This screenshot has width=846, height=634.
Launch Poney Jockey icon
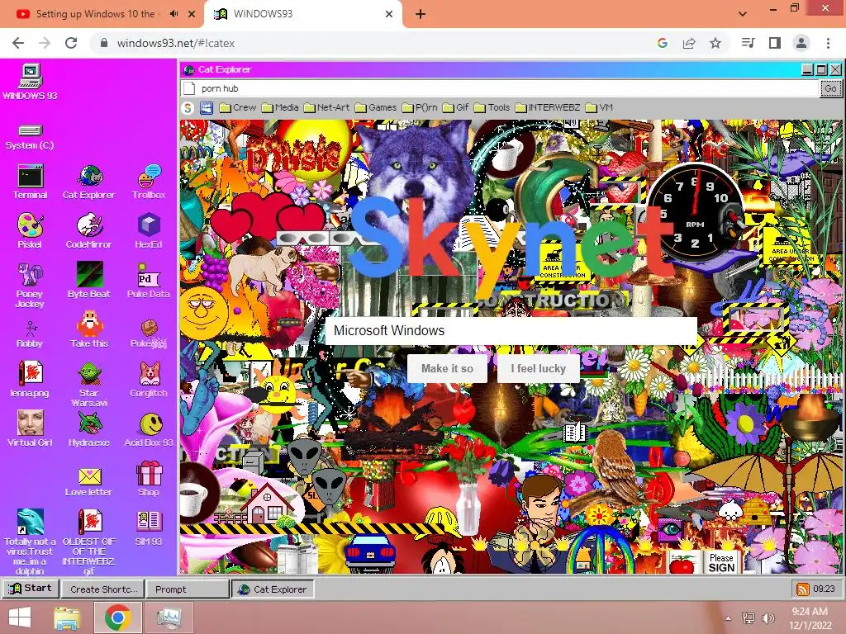(x=30, y=285)
